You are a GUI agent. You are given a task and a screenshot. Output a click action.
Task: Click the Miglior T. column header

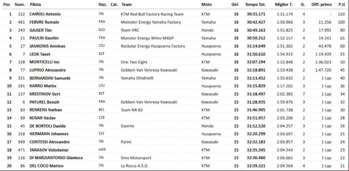(284, 4)
